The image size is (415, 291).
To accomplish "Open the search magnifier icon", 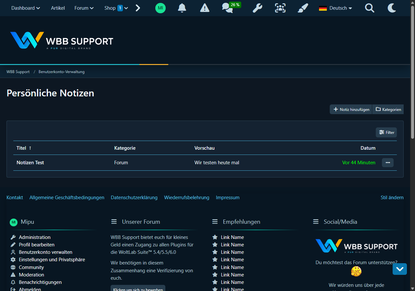I will [370, 8].
